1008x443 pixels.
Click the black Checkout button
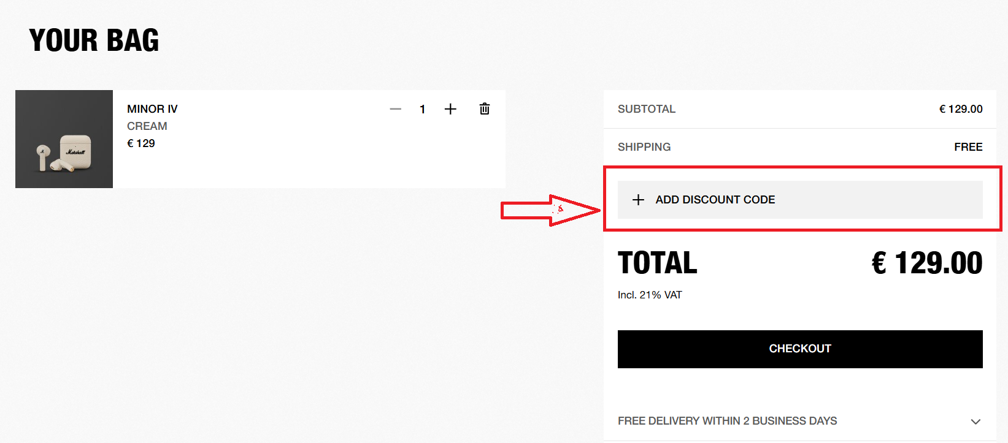pyautogui.click(x=800, y=349)
